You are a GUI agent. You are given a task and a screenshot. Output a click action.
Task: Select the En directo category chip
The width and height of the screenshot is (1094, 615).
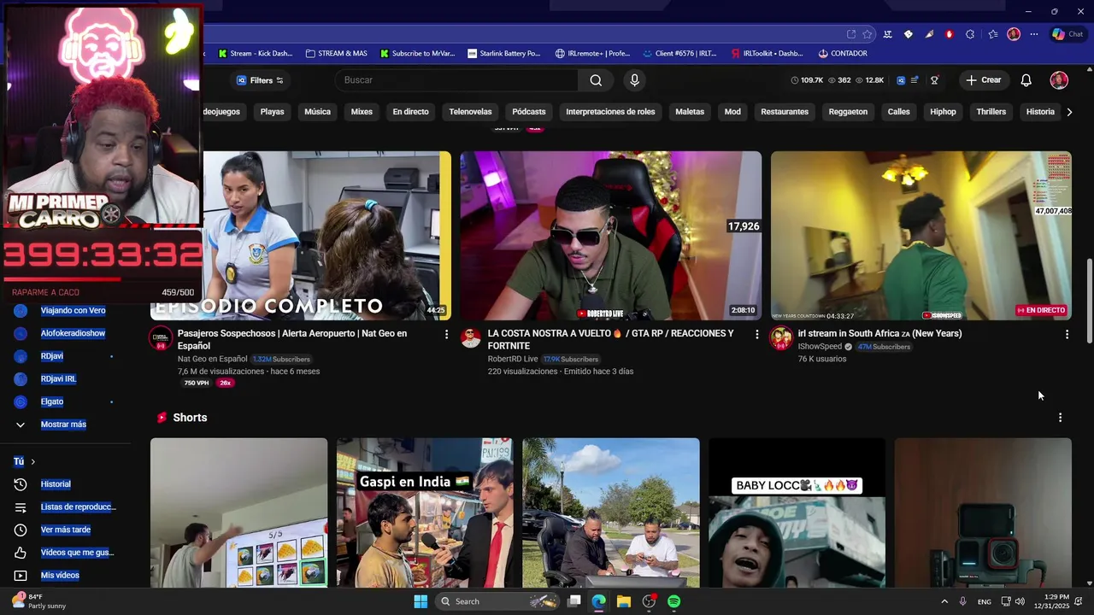click(x=410, y=112)
